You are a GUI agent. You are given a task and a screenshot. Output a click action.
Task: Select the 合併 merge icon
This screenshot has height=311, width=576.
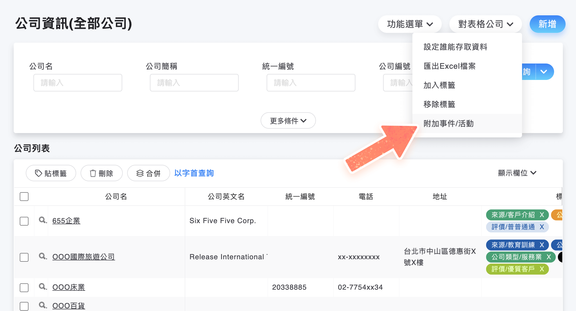point(140,173)
